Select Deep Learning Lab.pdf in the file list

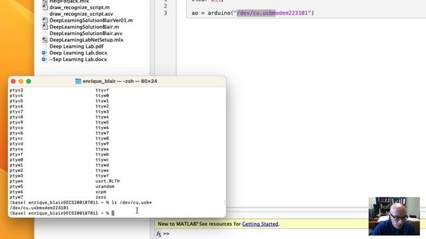pyautogui.click(x=77, y=46)
